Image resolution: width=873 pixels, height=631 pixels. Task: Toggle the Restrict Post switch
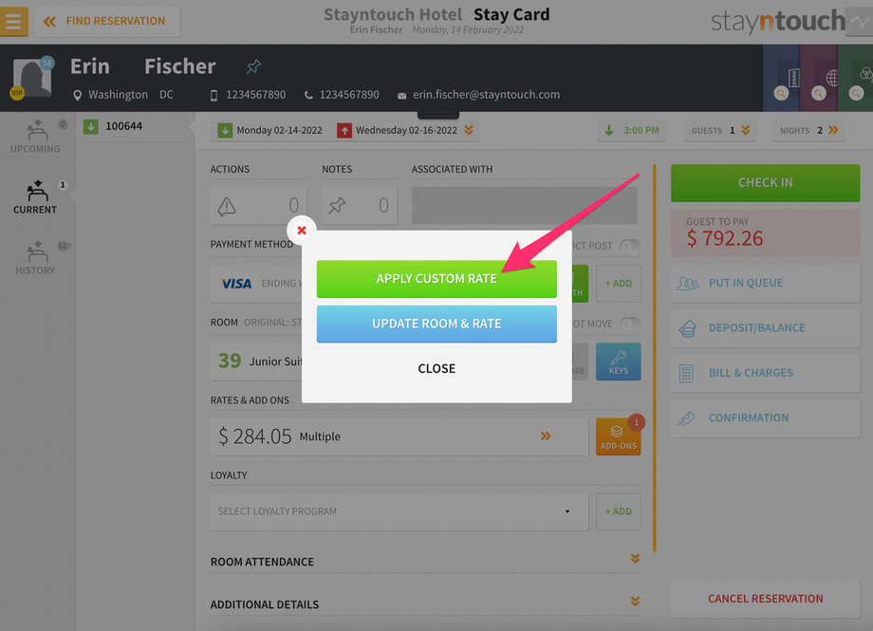click(630, 246)
